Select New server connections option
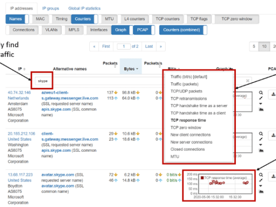 (192, 142)
